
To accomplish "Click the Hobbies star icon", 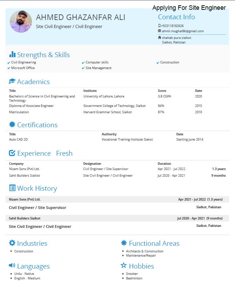I will [x=124, y=266].
